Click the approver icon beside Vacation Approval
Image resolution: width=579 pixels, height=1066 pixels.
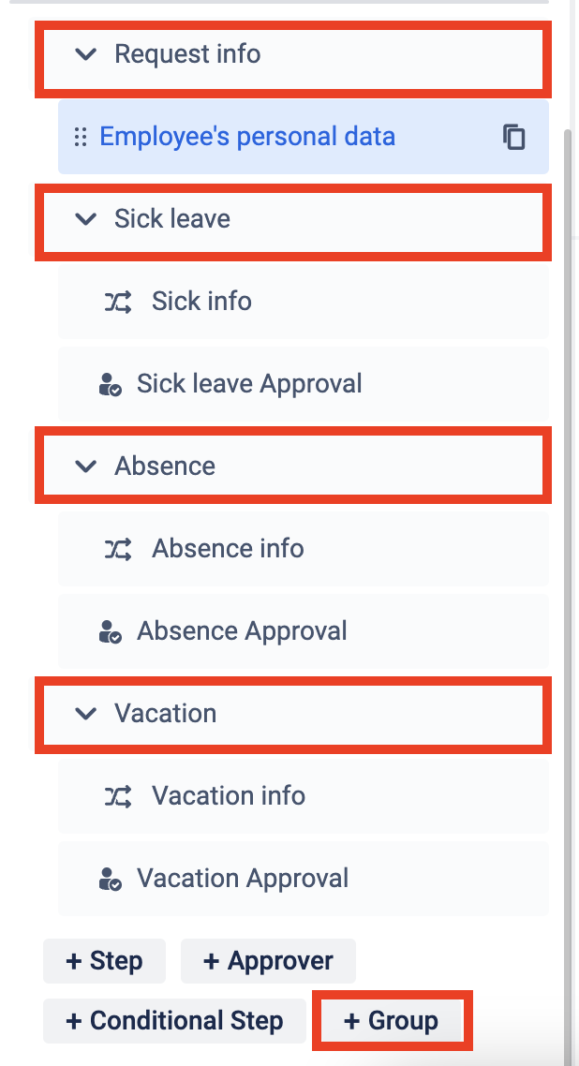click(x=111, y=879)
